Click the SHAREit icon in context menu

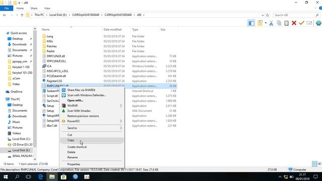[x=64, y=90]
